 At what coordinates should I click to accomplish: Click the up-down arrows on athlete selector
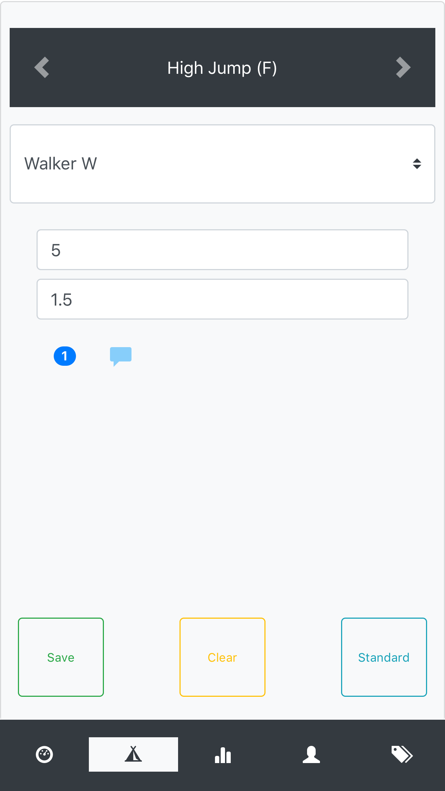point(417,164)
